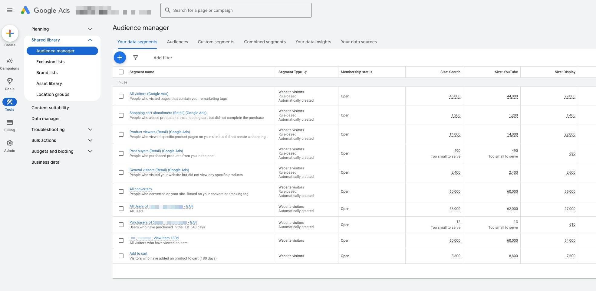596x291 pixels.
Task: Open the Past buyers (Retail) segment link
Action: pyautogui.click(x=156, y=151)
